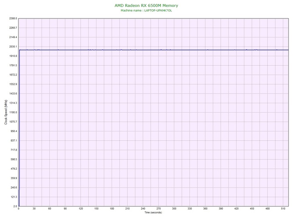Click the 180 tick on time axis
This screenshot has width=293, height=220.
112,209
